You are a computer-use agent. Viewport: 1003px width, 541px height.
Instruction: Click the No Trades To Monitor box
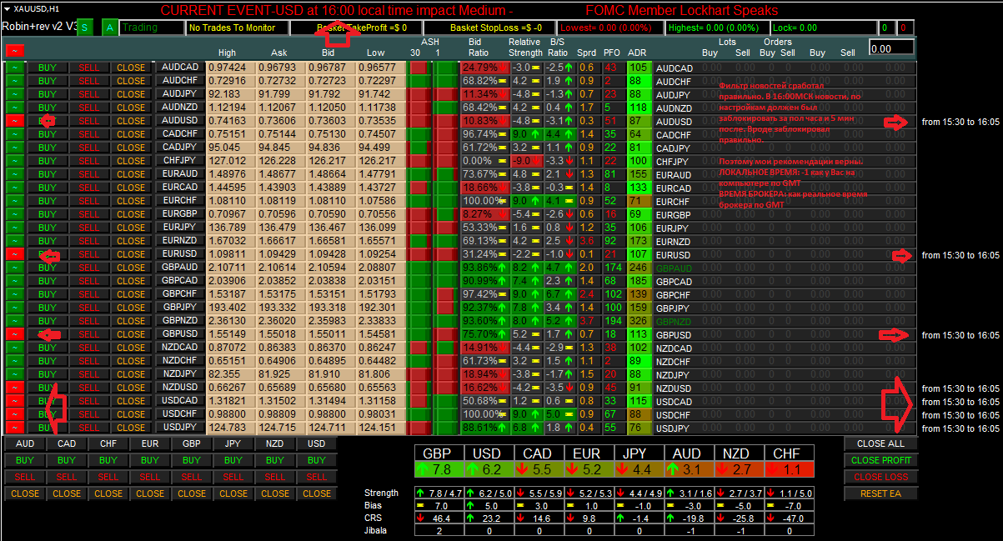point(236,28)
